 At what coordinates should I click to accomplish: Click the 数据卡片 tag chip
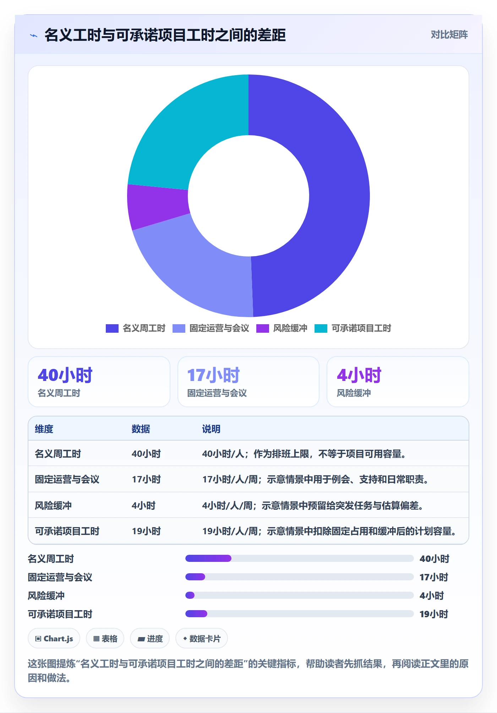(x=202, y=639)
